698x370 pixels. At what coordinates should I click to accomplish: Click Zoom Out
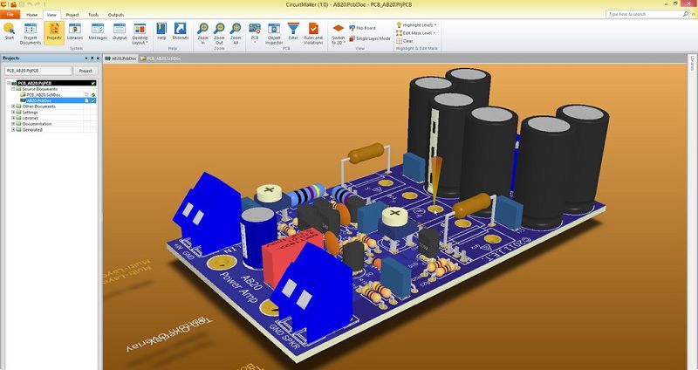pos(219,33)
